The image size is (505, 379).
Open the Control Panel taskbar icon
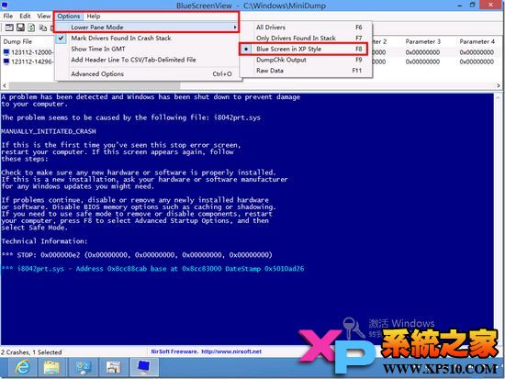click(83, 367)
